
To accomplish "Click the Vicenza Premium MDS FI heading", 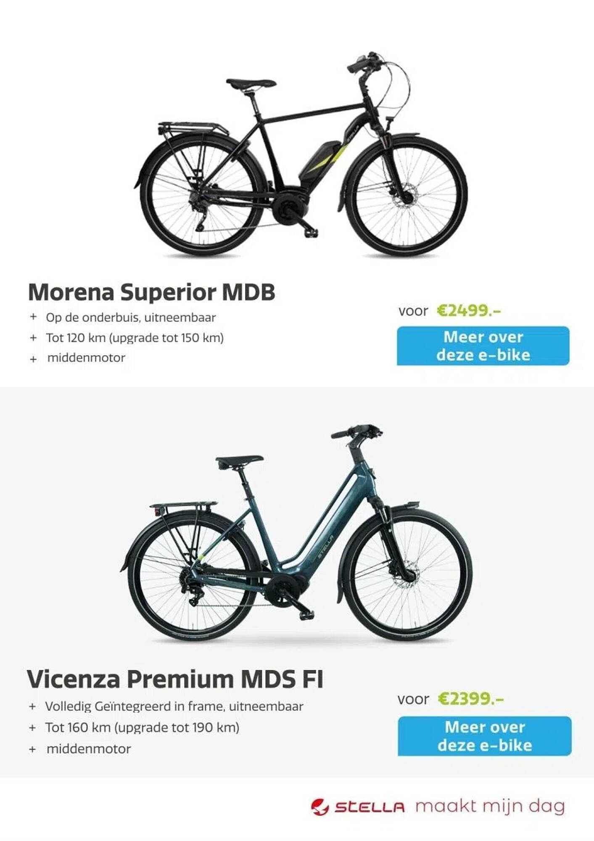I will coord(175,679).
